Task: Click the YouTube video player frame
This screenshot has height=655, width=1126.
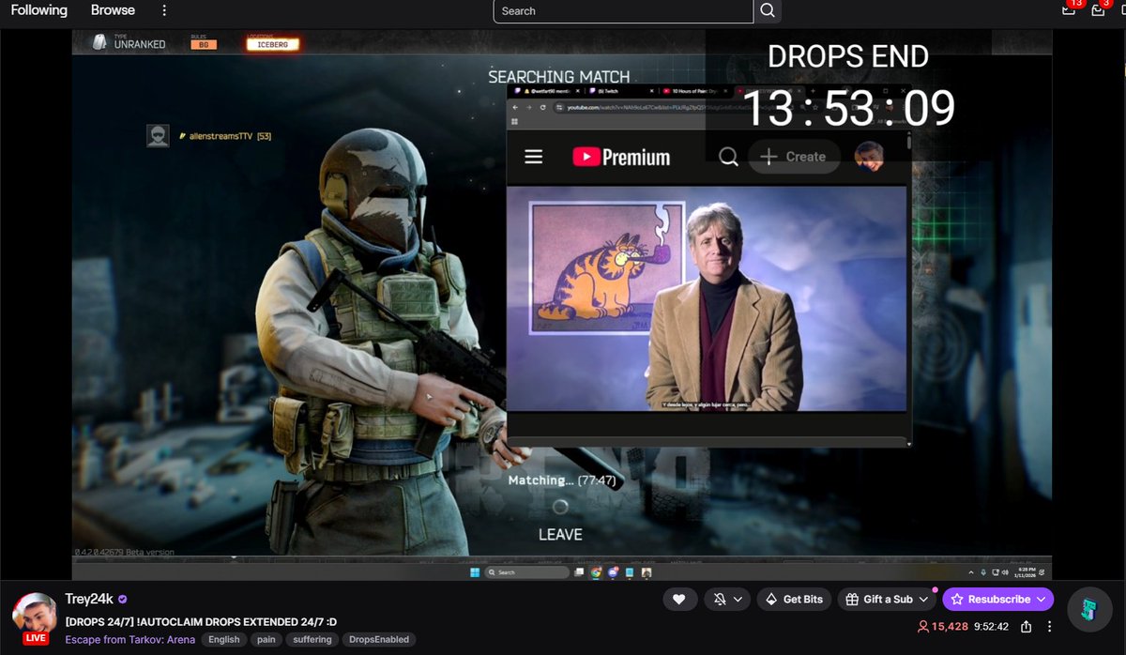Action: (707, 298)
